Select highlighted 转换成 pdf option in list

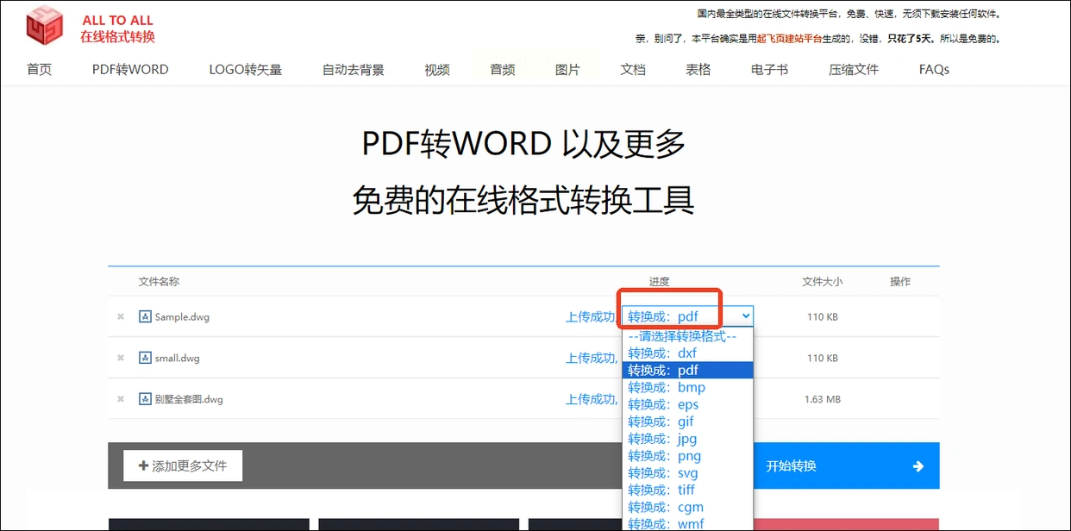pos(687,370)
